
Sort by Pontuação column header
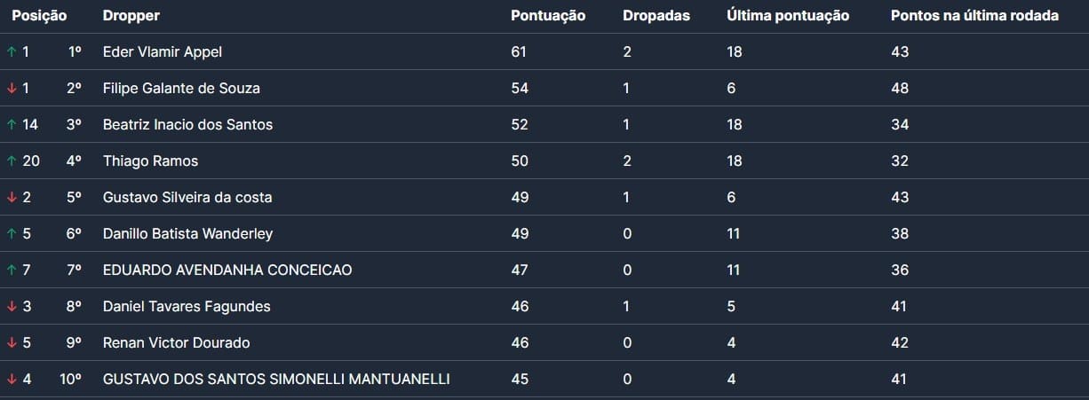tap(548, 16)
